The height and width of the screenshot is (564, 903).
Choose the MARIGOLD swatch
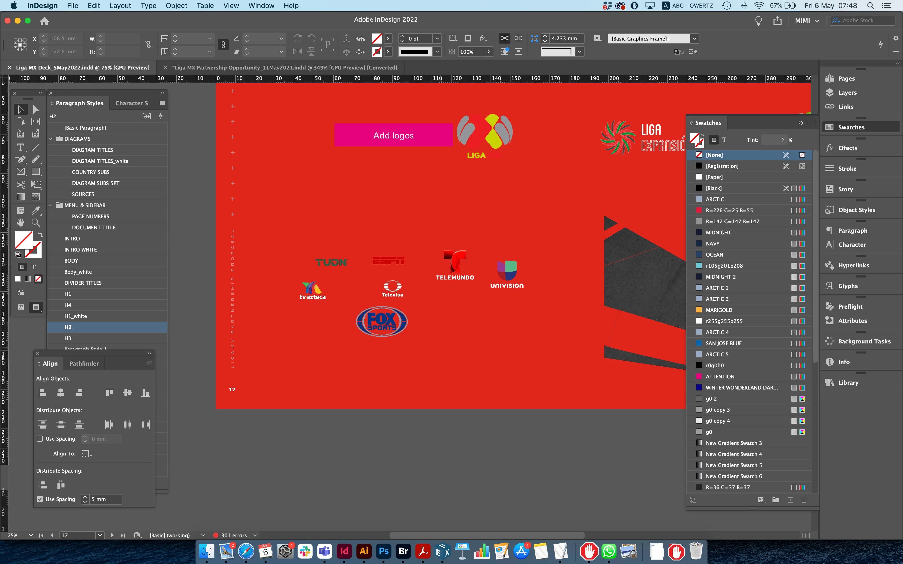719,310
